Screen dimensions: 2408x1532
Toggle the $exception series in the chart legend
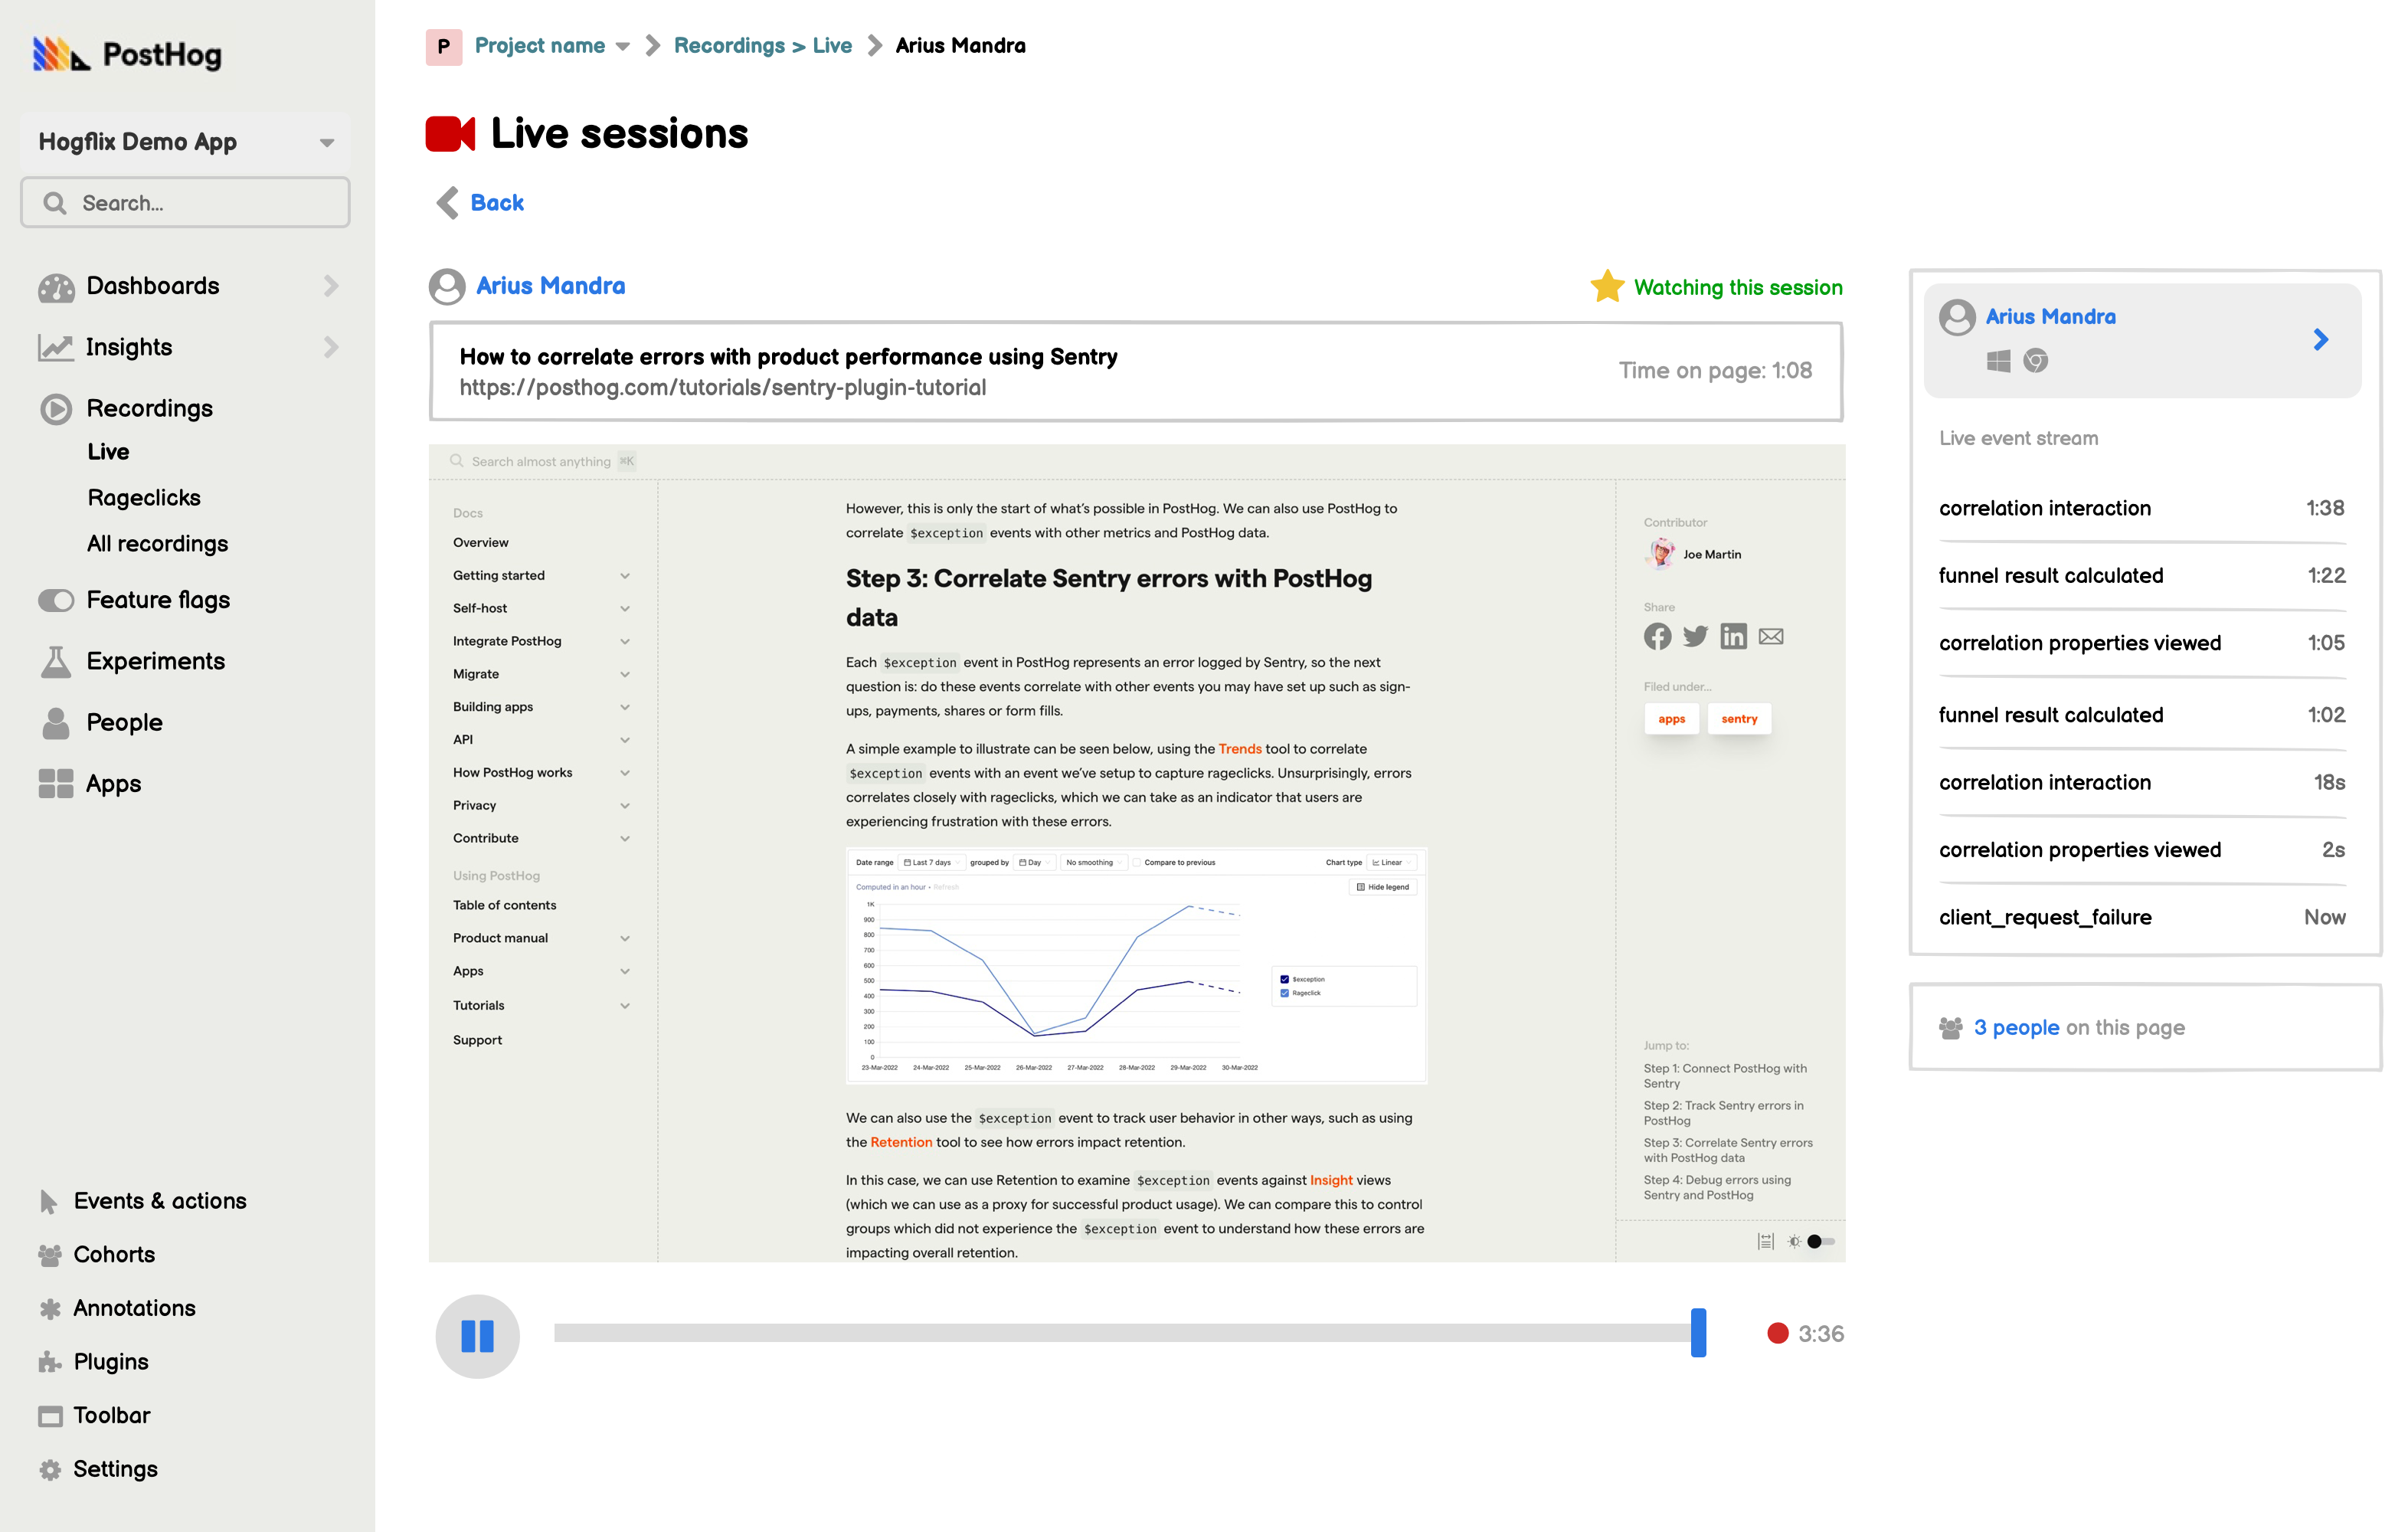pyautogui.click(x=1285, y=979)
